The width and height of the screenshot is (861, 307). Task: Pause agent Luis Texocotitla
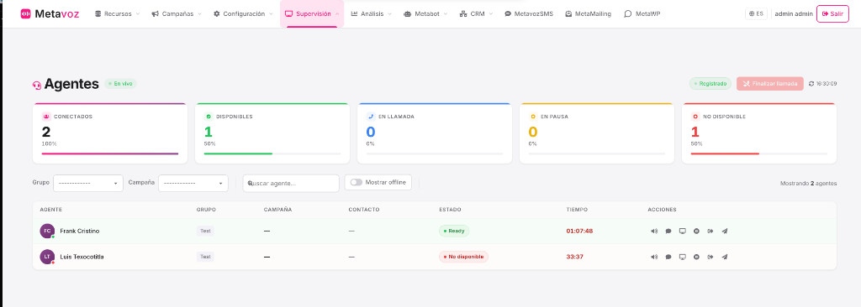click(696, 257)
